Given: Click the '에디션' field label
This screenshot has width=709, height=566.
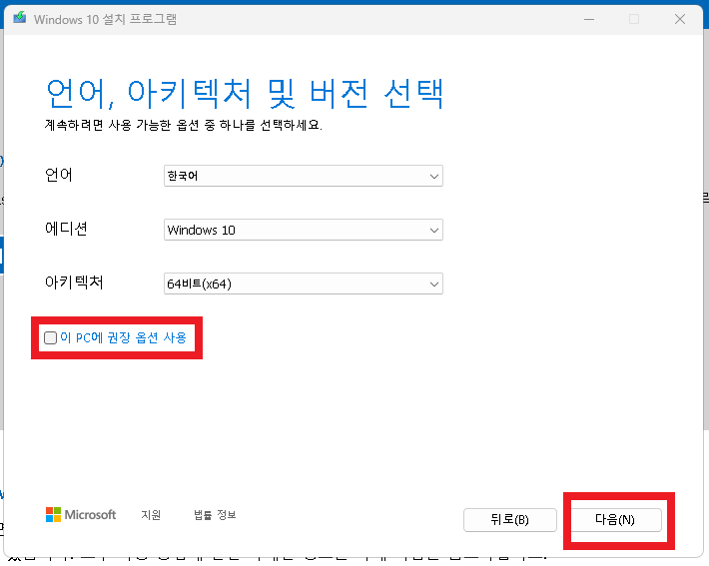Looking at the screenshot, I should coord(66,229).
